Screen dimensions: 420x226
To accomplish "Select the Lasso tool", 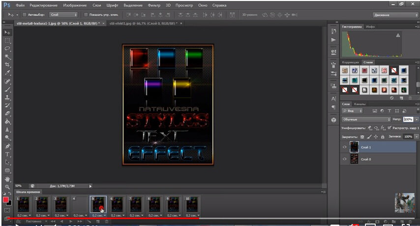I will tap(7, 49).
